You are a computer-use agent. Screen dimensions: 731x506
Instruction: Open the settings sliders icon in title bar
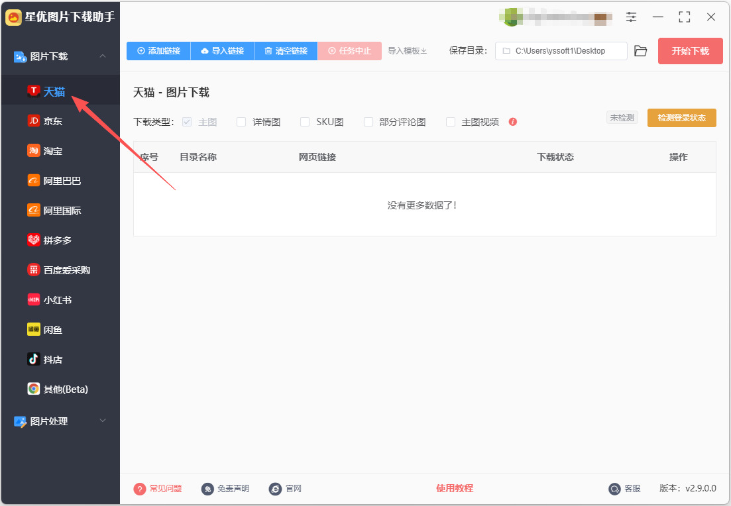pos(631,17)
